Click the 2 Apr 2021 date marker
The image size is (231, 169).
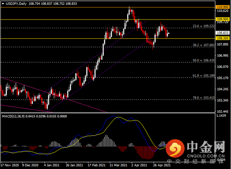[x=139, y=165]
